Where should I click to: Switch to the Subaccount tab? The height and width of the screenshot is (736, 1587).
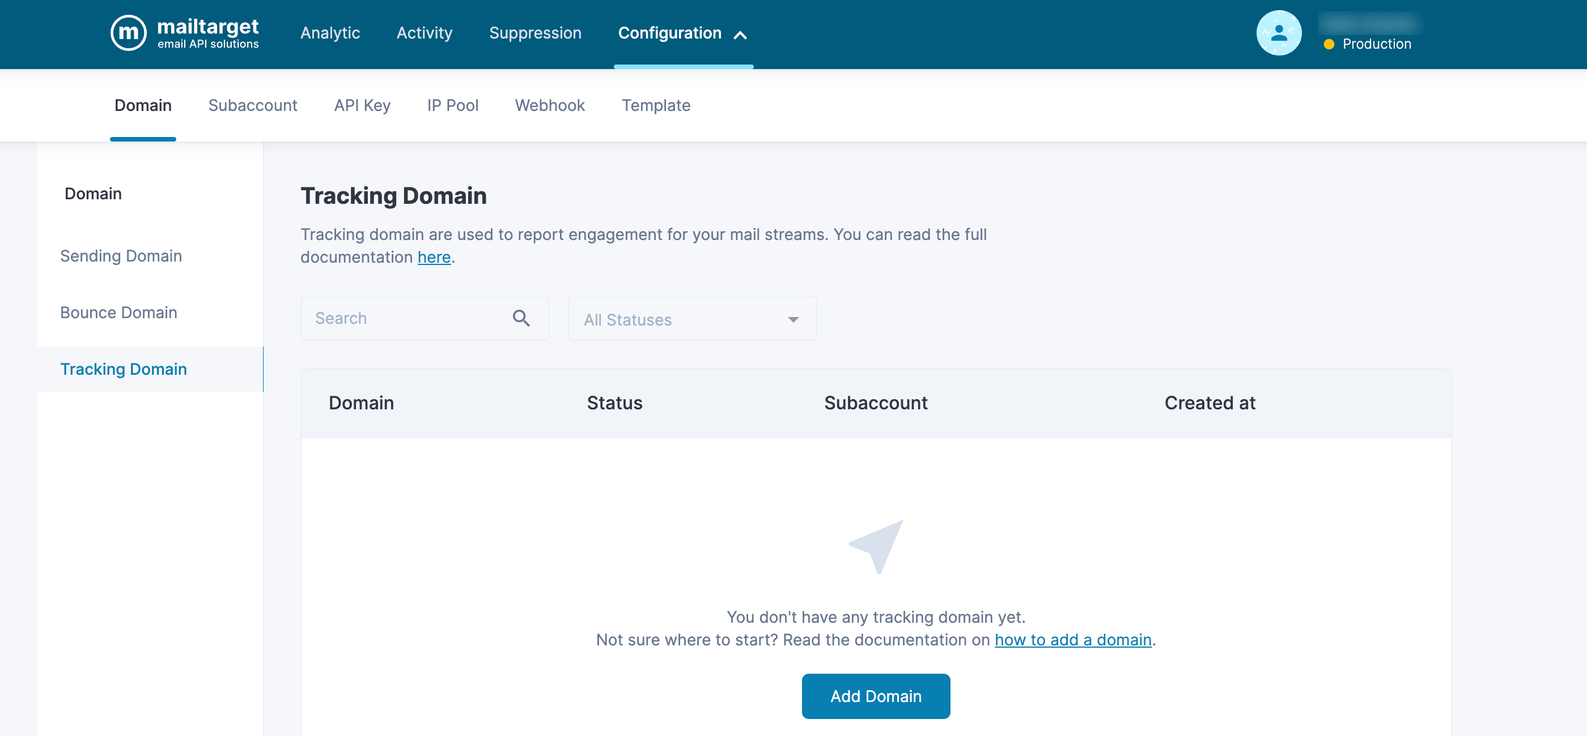pyautogui.click(x=253, y=105)
